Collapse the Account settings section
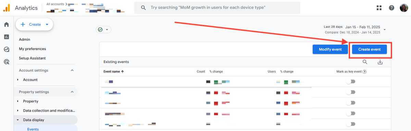 pyautogui.click(x=72, y=70)
